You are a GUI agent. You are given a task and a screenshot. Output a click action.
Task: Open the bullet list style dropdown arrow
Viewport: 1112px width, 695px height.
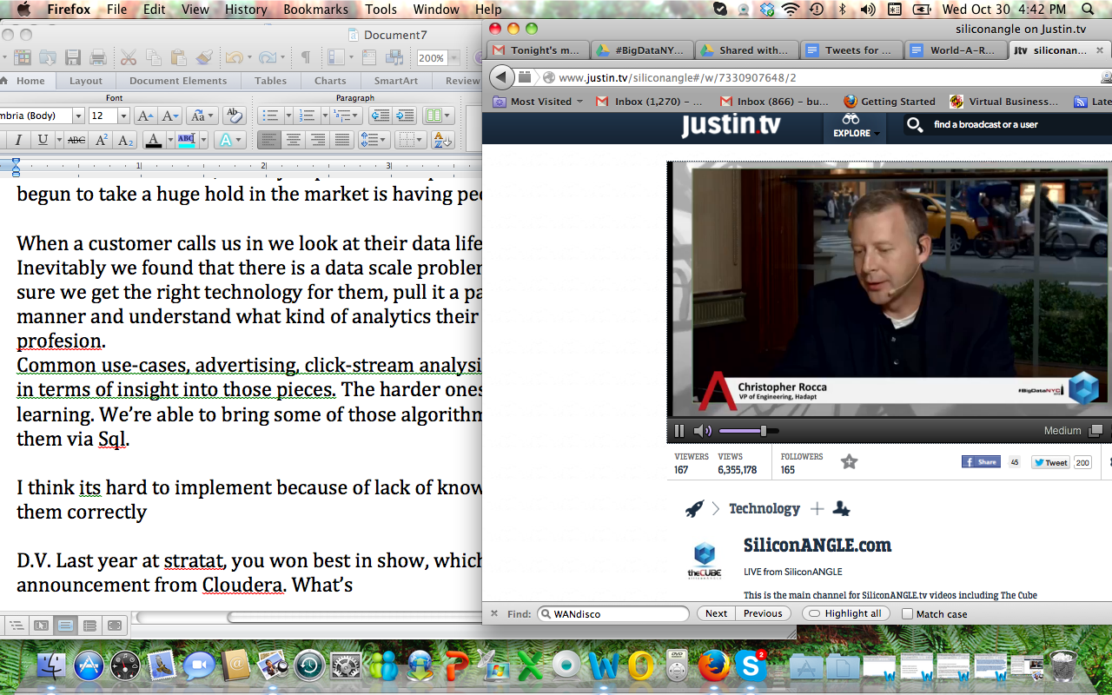pyautogui.click(x=288, y=116)
